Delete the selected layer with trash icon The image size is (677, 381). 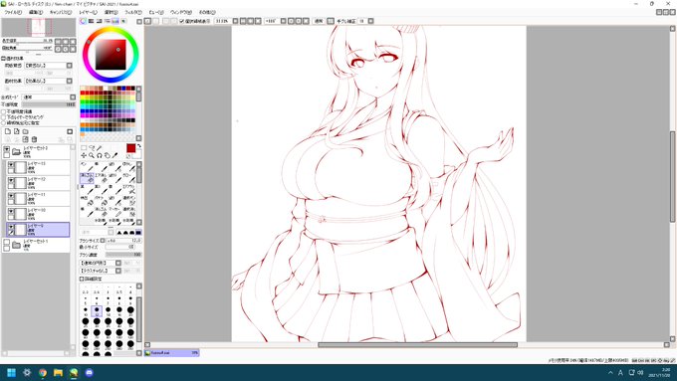point(34,139)
